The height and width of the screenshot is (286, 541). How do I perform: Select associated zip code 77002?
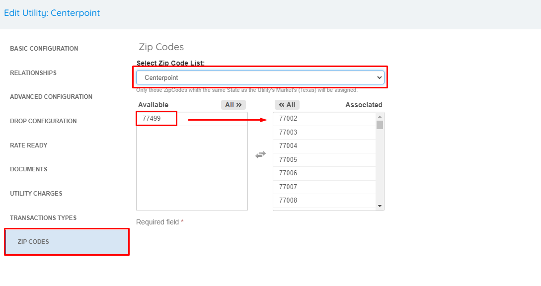pyautogui.click(x=324, y=119)
